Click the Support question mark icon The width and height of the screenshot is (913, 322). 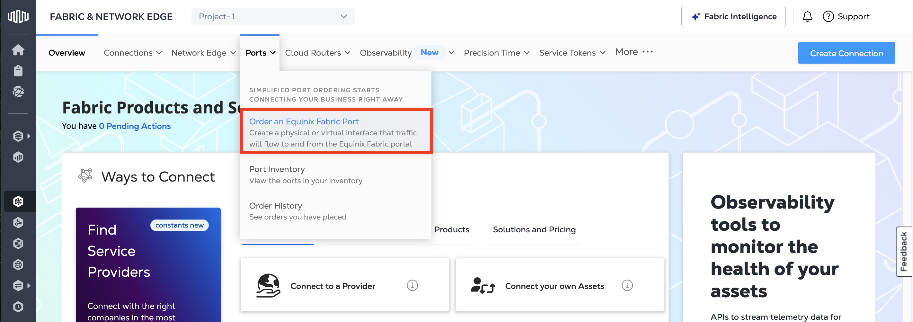828,17
